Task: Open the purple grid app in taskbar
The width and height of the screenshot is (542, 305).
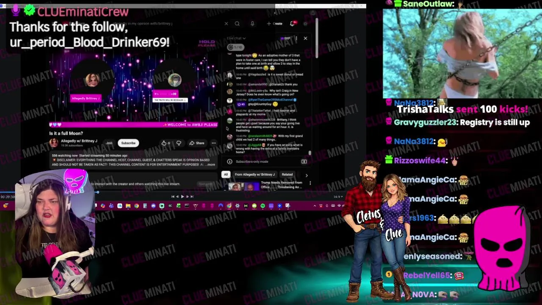Action: (x=271, y=206)
